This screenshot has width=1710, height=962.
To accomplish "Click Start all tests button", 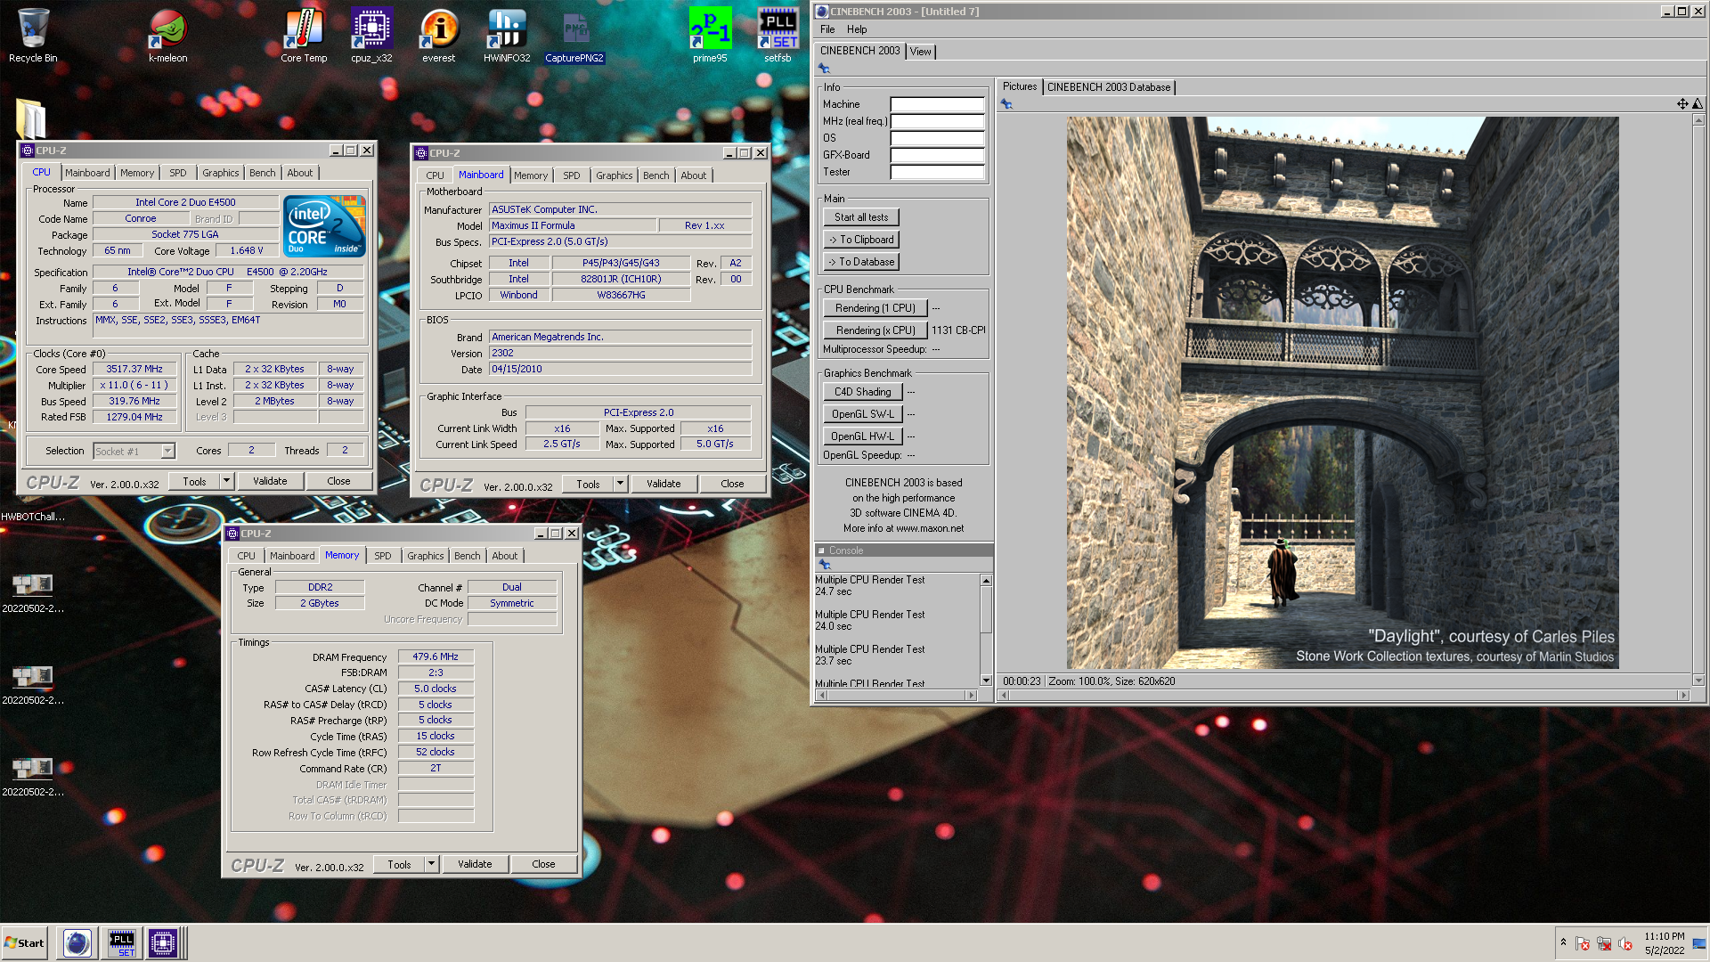I will click(861, 217).
